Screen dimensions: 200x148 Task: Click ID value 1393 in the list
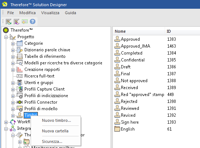(x=172, y=122)
